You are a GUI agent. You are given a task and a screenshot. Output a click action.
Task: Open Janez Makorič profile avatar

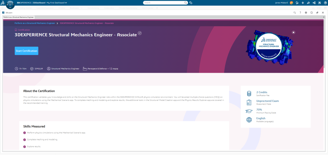(x=291, y=3)
